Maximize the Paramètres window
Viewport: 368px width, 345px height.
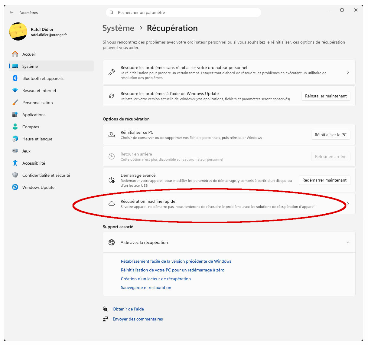(x=342, y=10)
